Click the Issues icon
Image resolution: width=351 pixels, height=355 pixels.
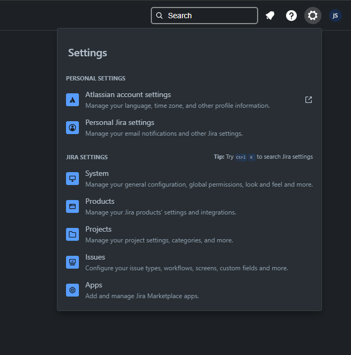tap(72, 262)
